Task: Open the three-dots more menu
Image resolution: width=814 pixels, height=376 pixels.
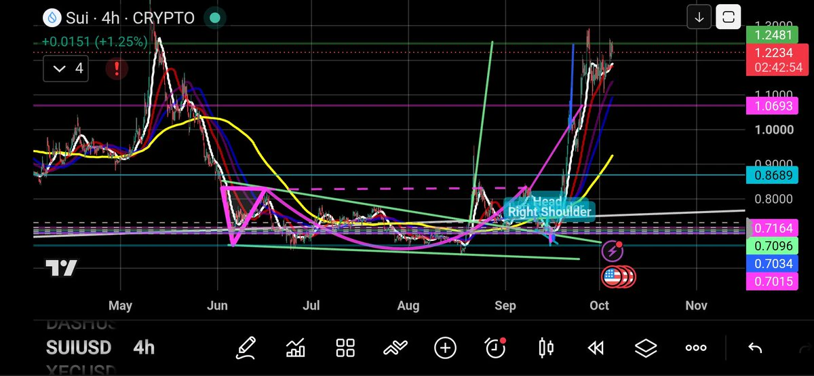Action: (x=696, y=348)
